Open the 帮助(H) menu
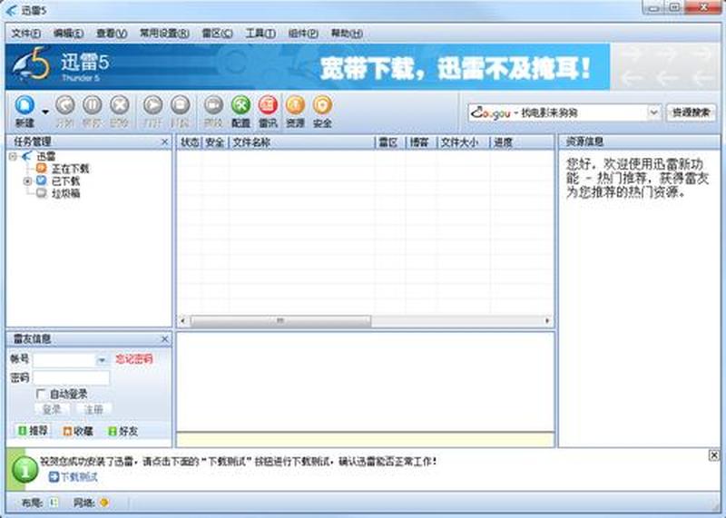The width and height of the screenshot is (726, 518). tap(347, 34)
